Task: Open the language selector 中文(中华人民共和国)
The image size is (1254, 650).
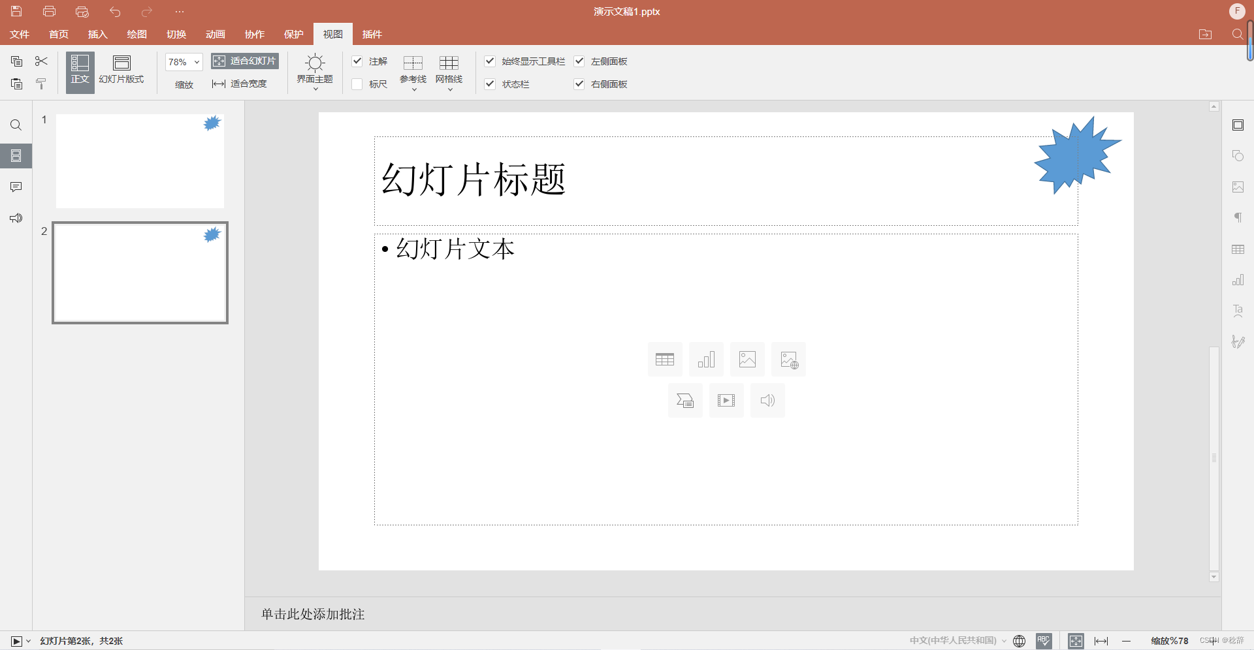Action: click(x=958, y=641)
